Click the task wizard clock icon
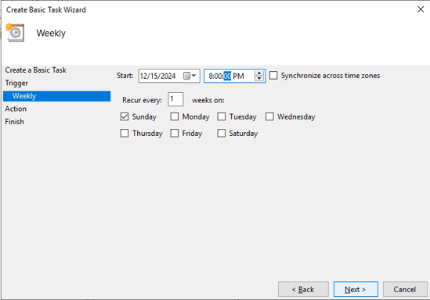 pyautogui.click(x=15, y=33)
